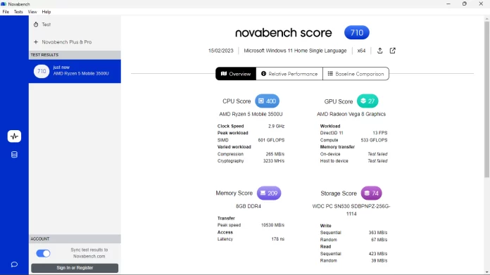Click the plus icon for Novabench Plus & Pro
This screenshot has height=275, width=490.
pos(36,41)
